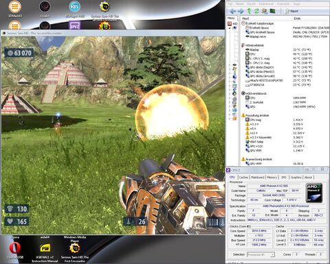Click the Hűtőventilátorok fan section icon
The image size is (330, 264).
tap(243, 93)
